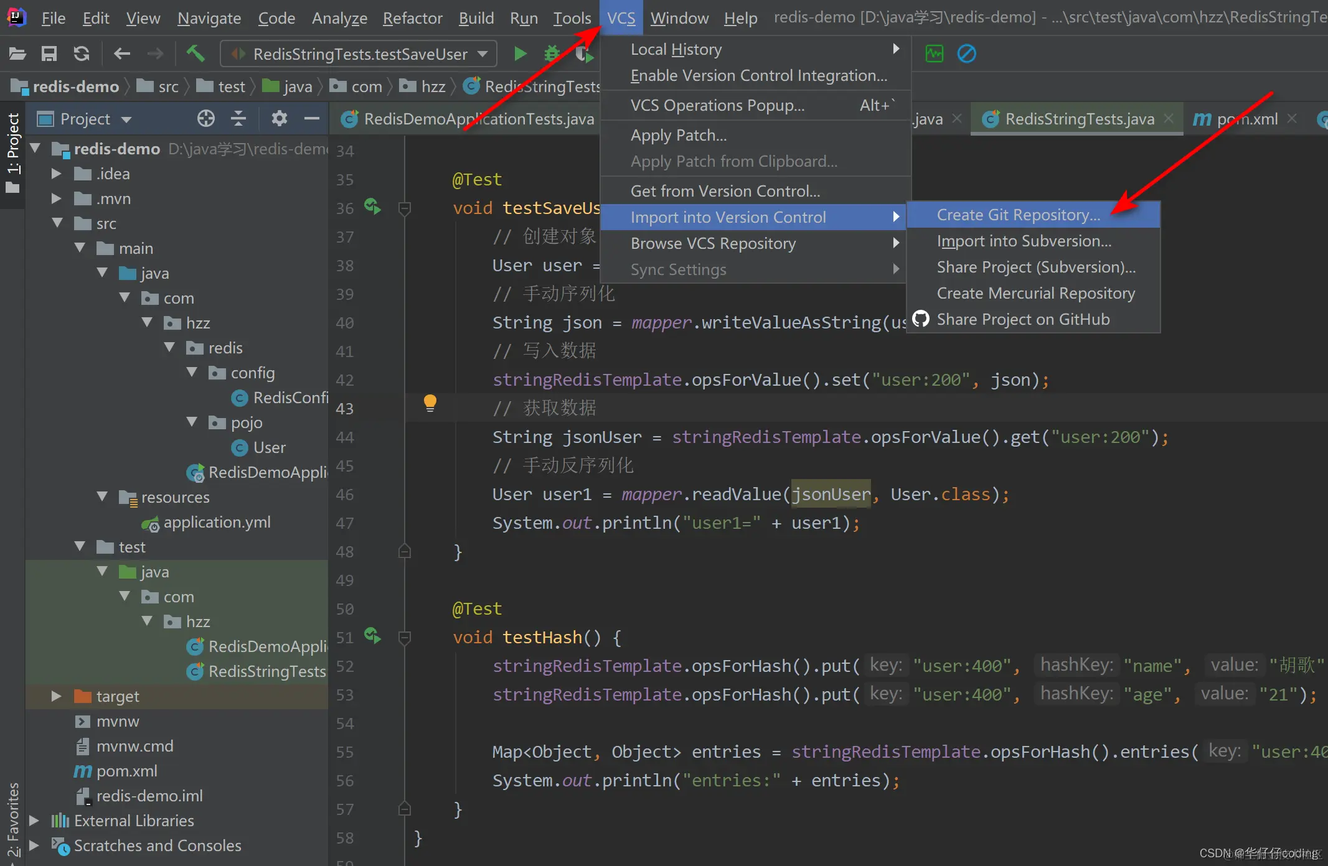The image size is (1328, 866).
Task: Open the 1: Project tool window tab
Action: pyautogui.click(x=12, y=153)
